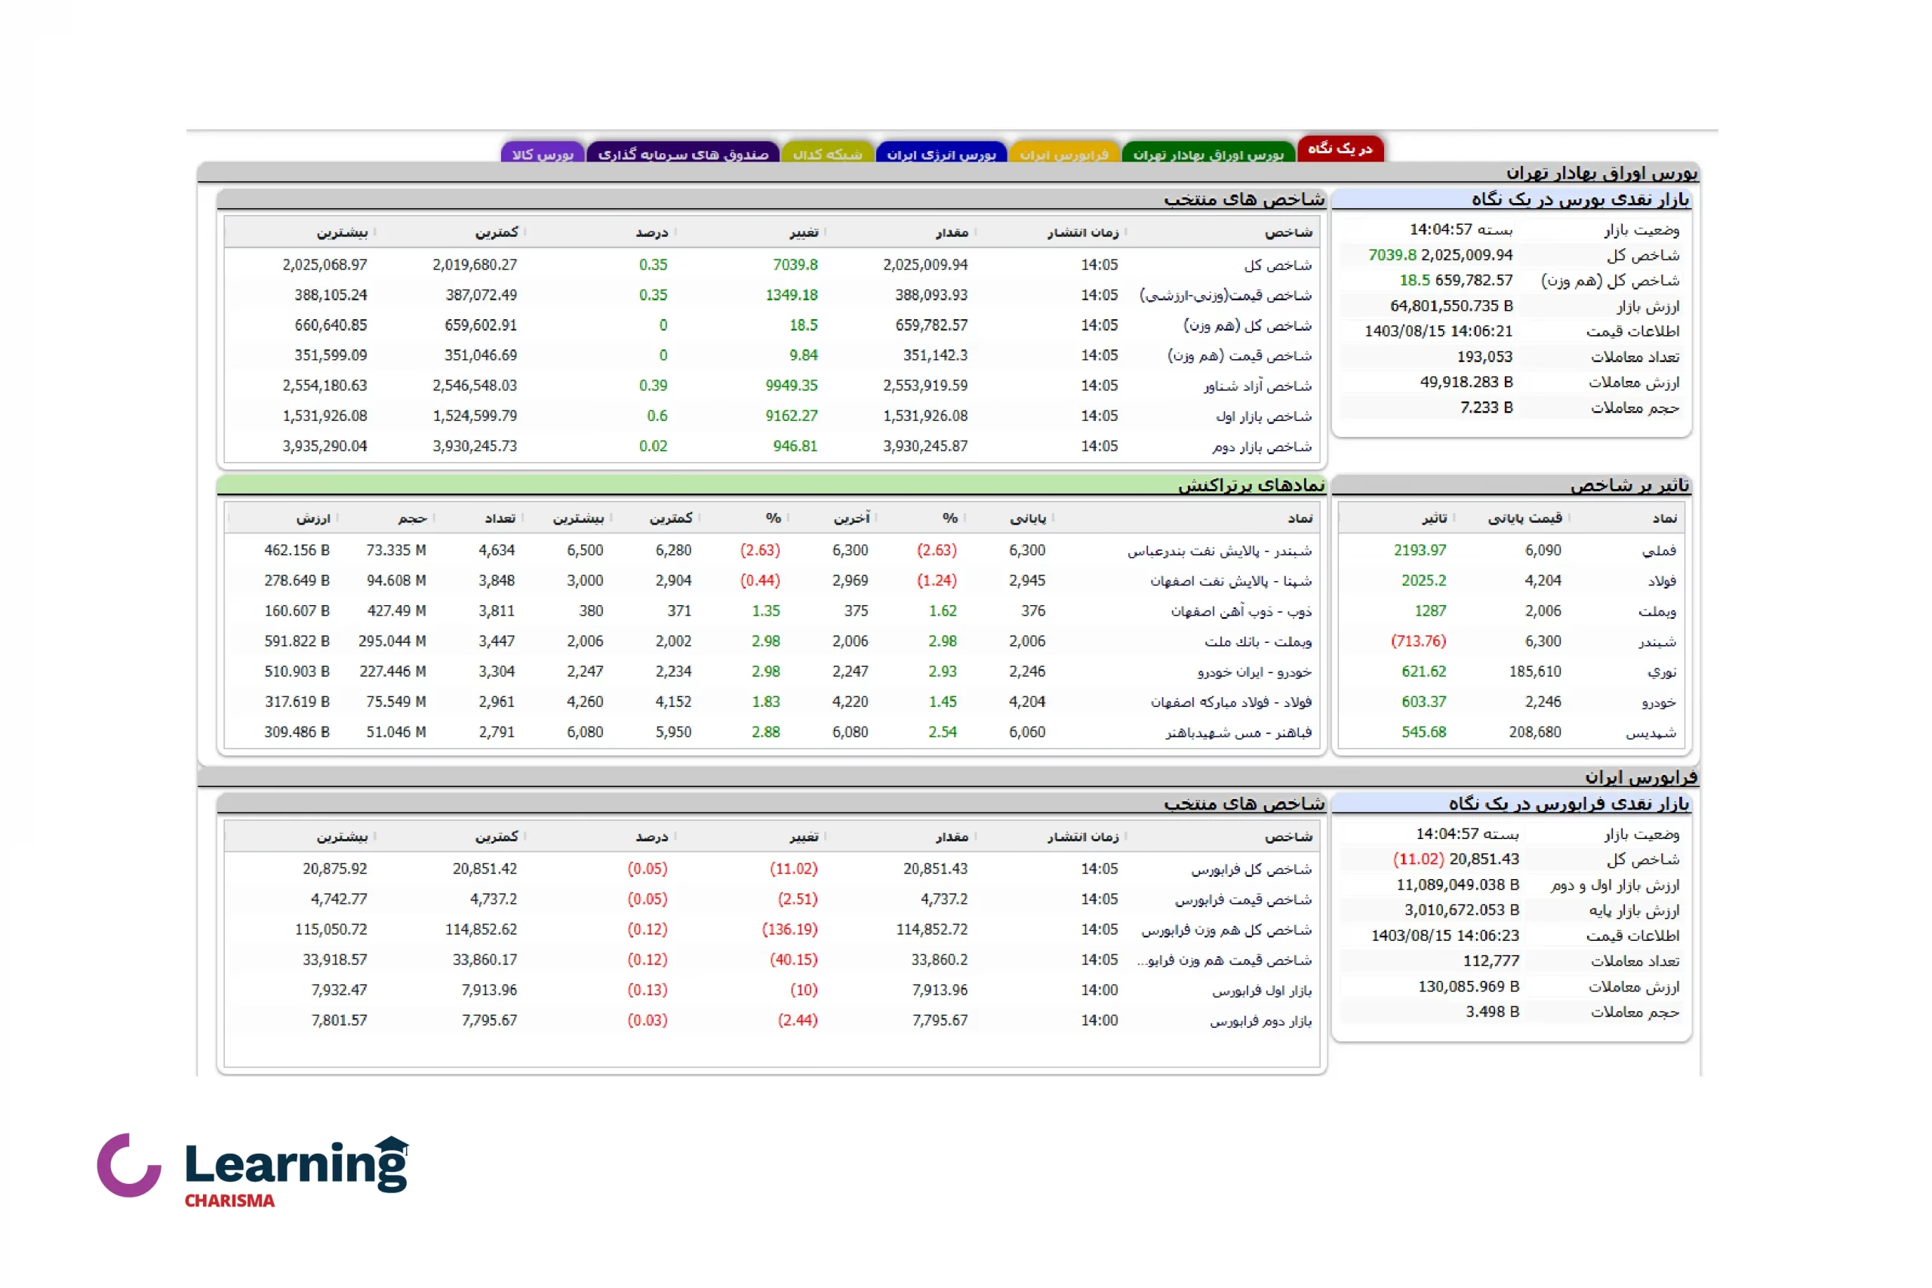The width and height of the screenshot is (1932, 1288).
Task: Sort index impact table by قیمت پایانی
Action: pyautogui.click(x=1524, y=518)
